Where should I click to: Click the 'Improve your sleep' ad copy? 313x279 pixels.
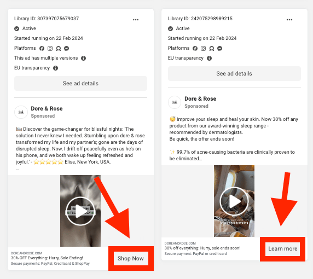[x=234, y=129]
